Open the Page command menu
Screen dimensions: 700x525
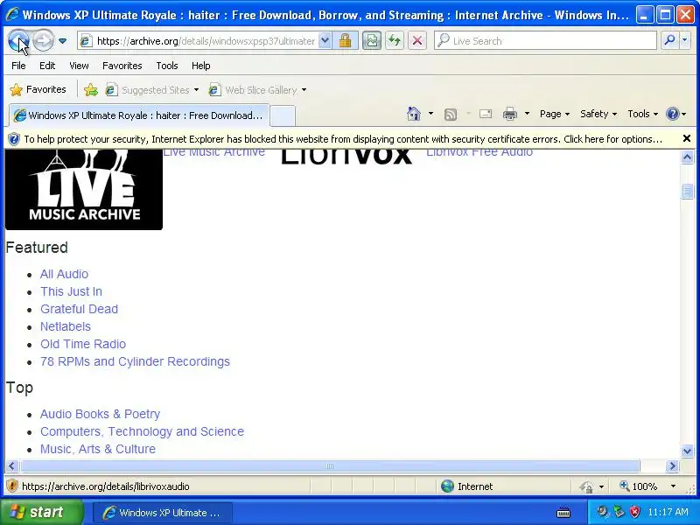coord(555,114)
